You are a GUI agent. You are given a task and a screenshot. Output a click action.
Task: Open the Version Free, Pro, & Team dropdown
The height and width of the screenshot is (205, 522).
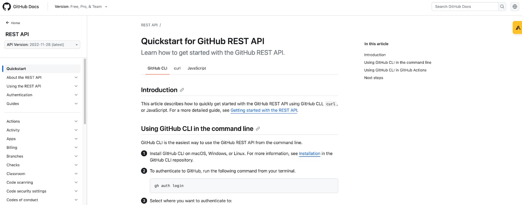tap(81, 6)
